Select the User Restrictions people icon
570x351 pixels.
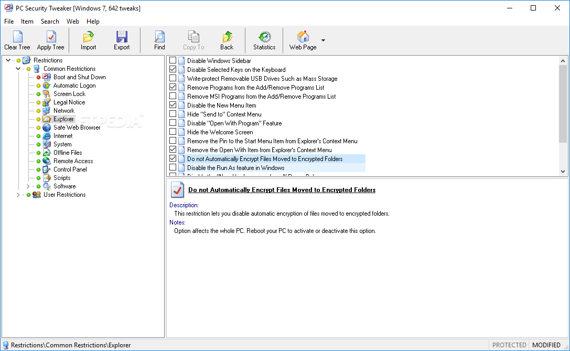pyautogui.click(x=36, y=195)
